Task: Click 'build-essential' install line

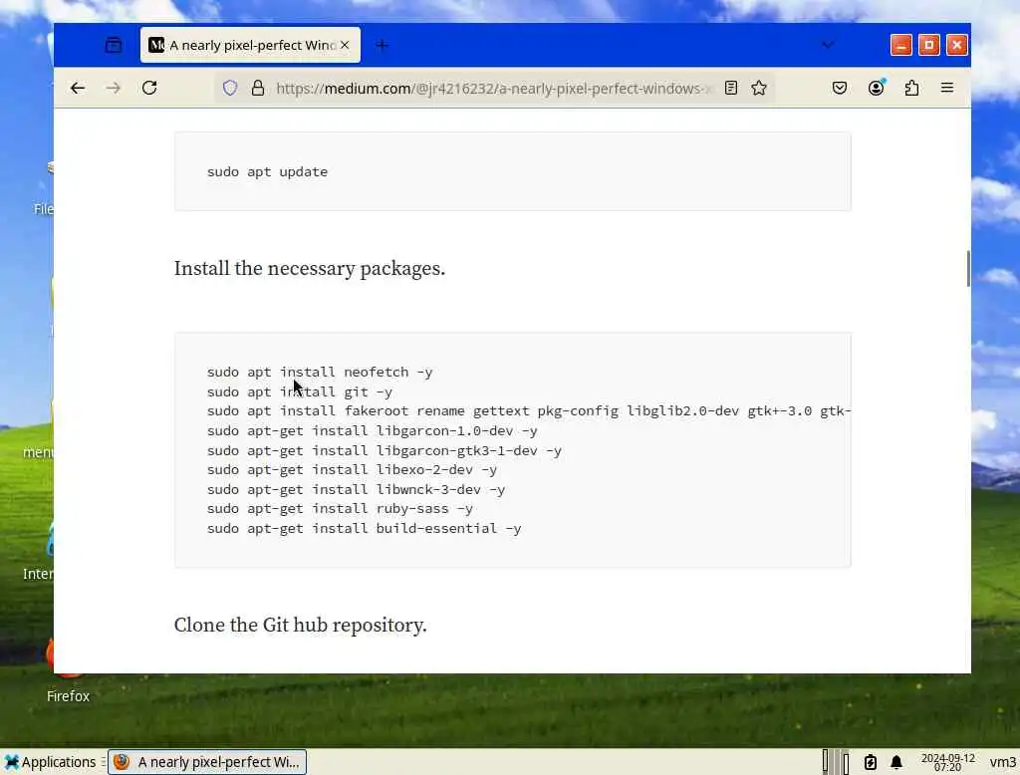Action: (364, 528)
